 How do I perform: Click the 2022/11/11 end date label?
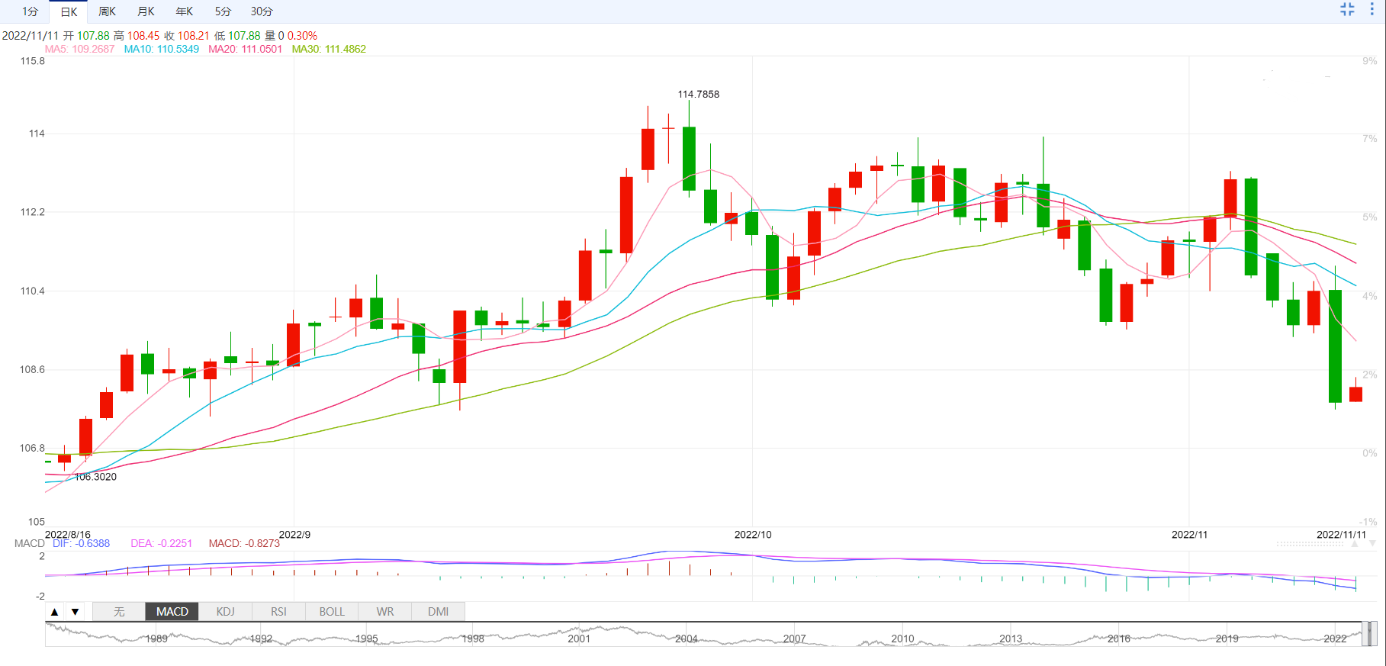(1341, 535)
